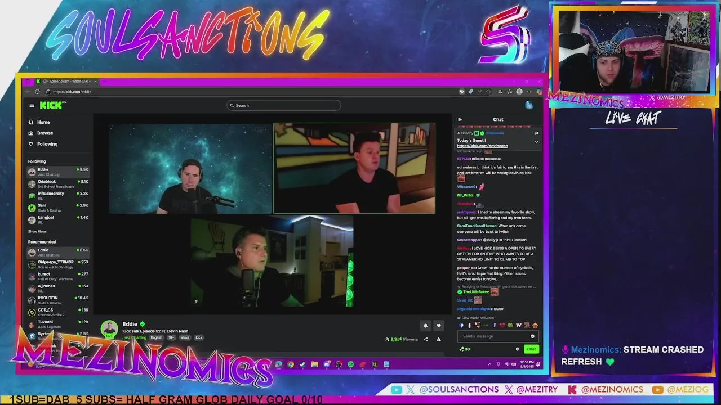
Task: Click the Mr_Pinkz chat username
Action: (465, 195)
